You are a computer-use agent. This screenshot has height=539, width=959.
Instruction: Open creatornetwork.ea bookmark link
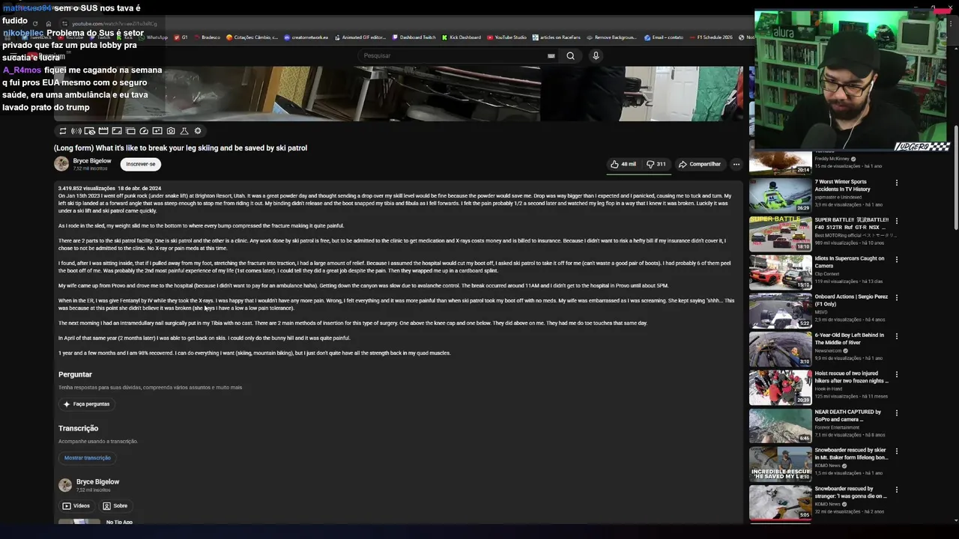306,37
